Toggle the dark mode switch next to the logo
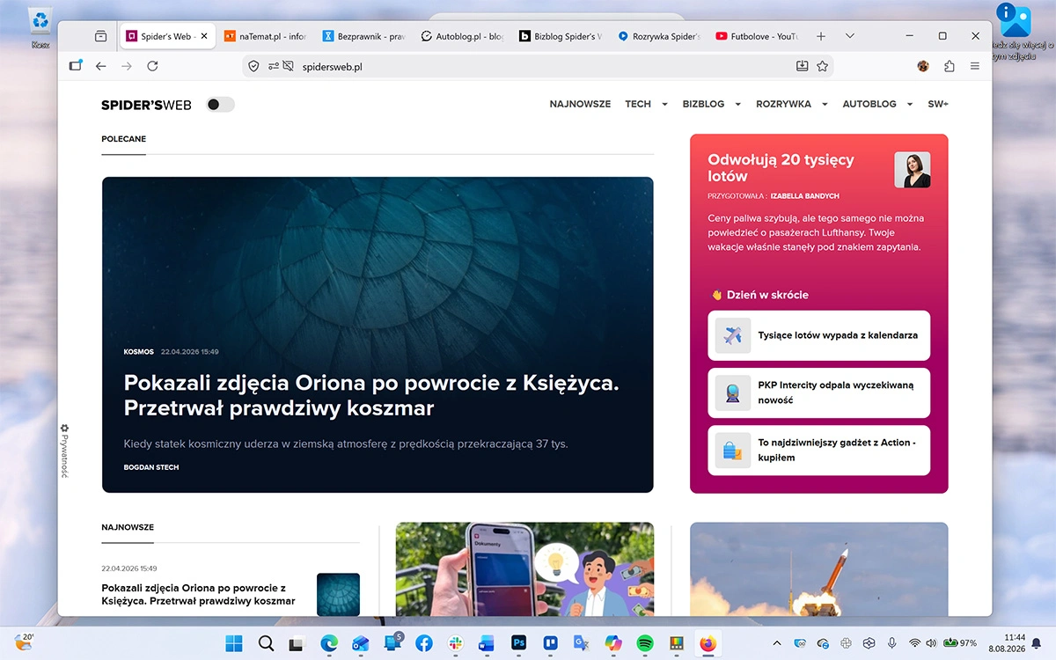1056x660 pixels. [x=220, y=105]
